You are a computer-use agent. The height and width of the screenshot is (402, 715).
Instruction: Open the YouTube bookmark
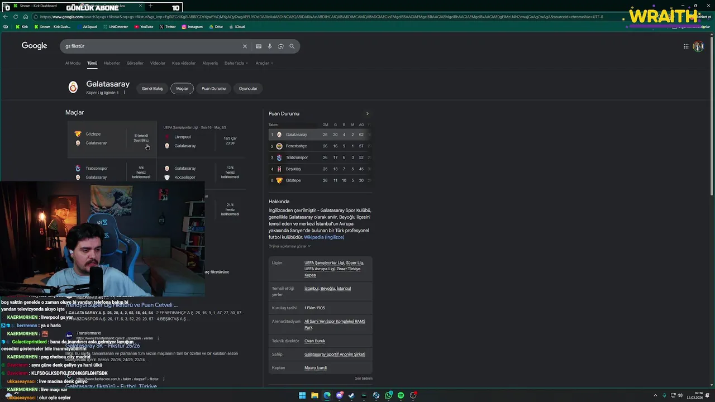click(x=144, y=27)
